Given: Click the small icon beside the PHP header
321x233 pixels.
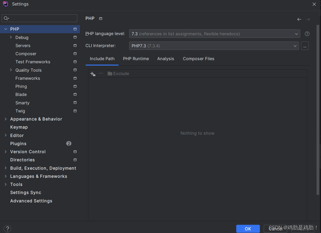Looking at the screenshot, I should coord(101,18).
